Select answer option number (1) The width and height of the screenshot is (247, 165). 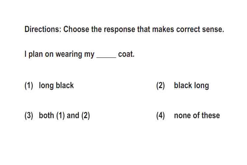pos(29,85)
